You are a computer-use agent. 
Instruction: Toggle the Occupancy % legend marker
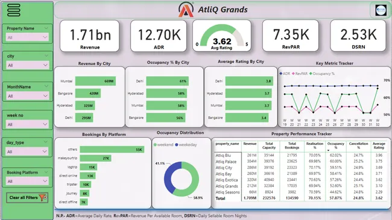tap(311, 73)
